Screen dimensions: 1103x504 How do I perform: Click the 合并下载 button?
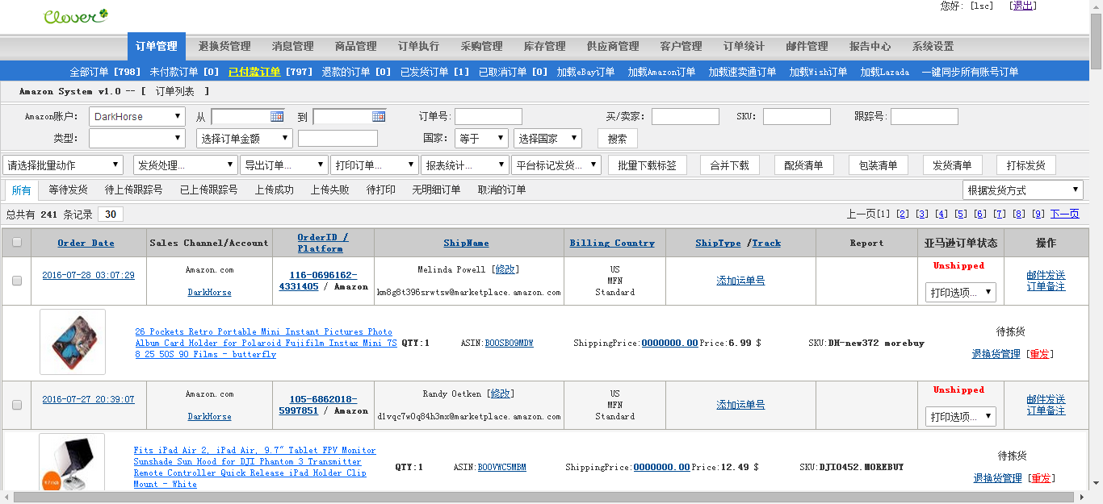729,165
